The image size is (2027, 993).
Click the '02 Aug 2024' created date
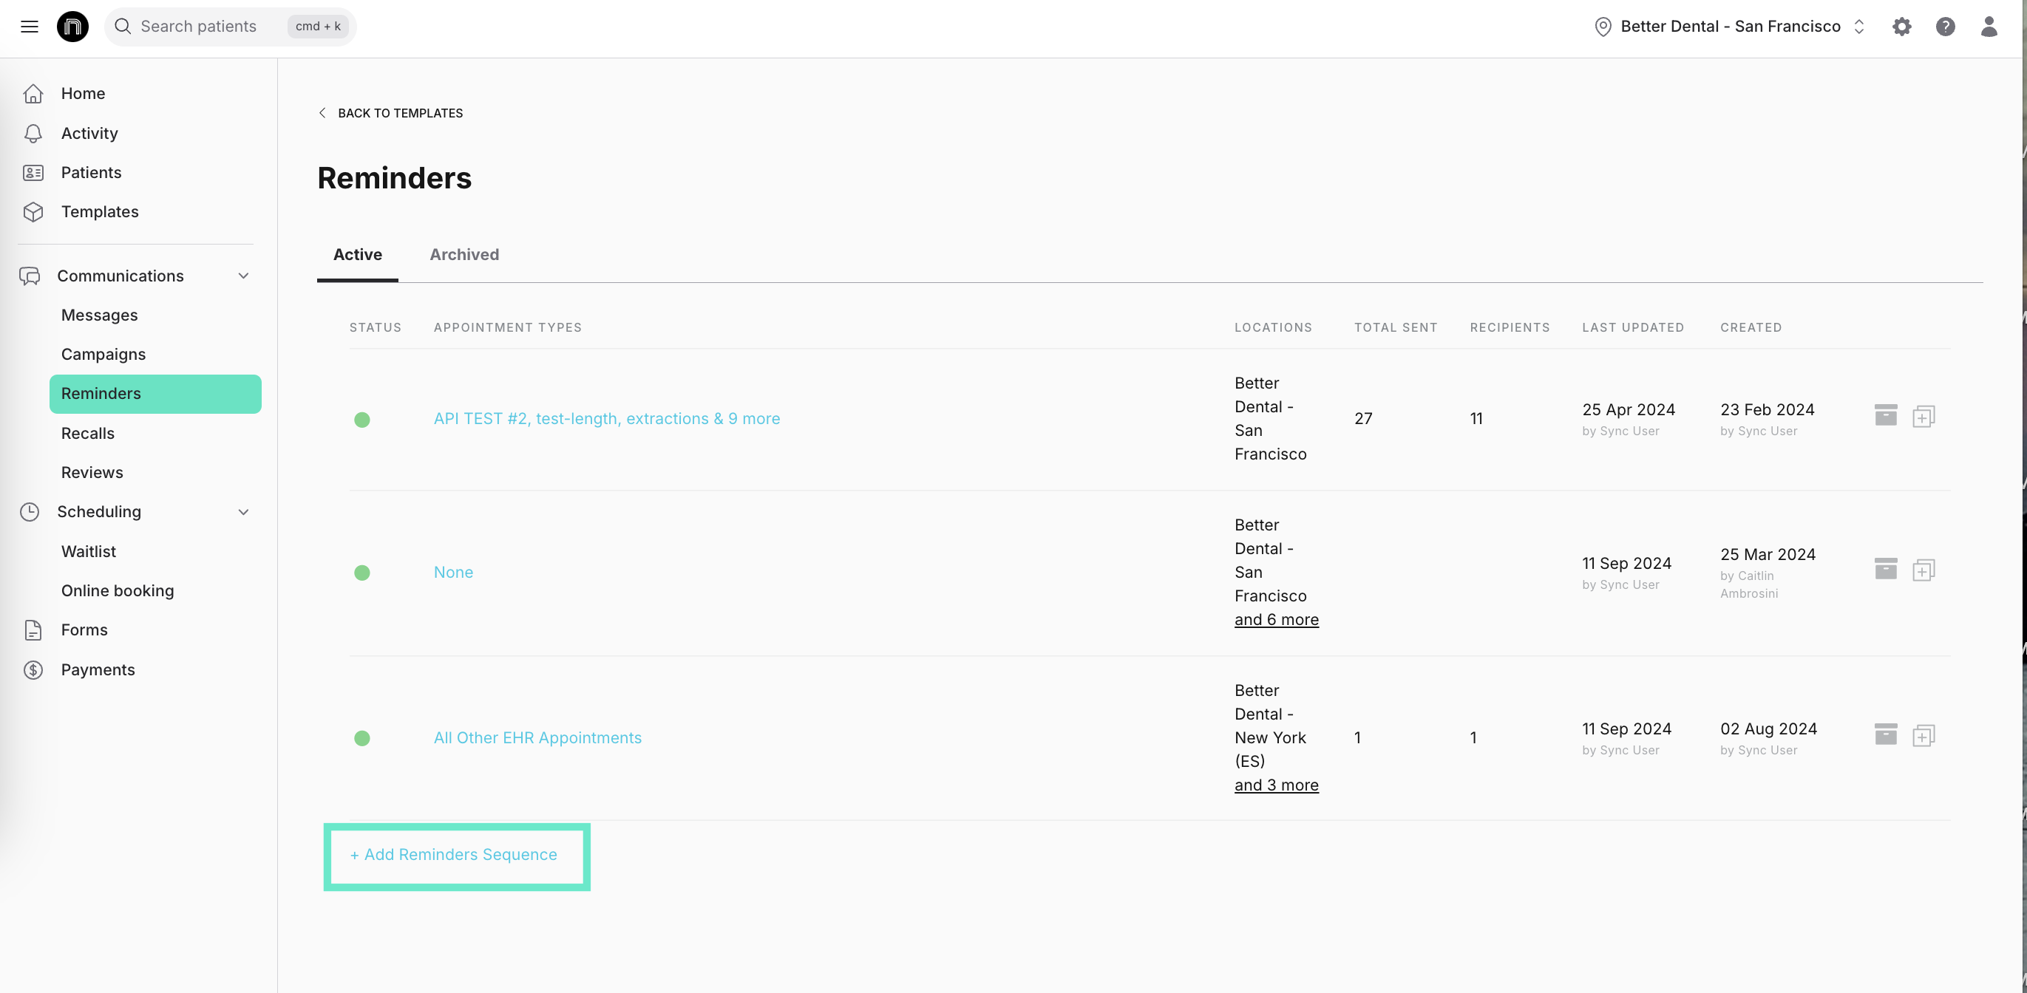coord(1768,730)
